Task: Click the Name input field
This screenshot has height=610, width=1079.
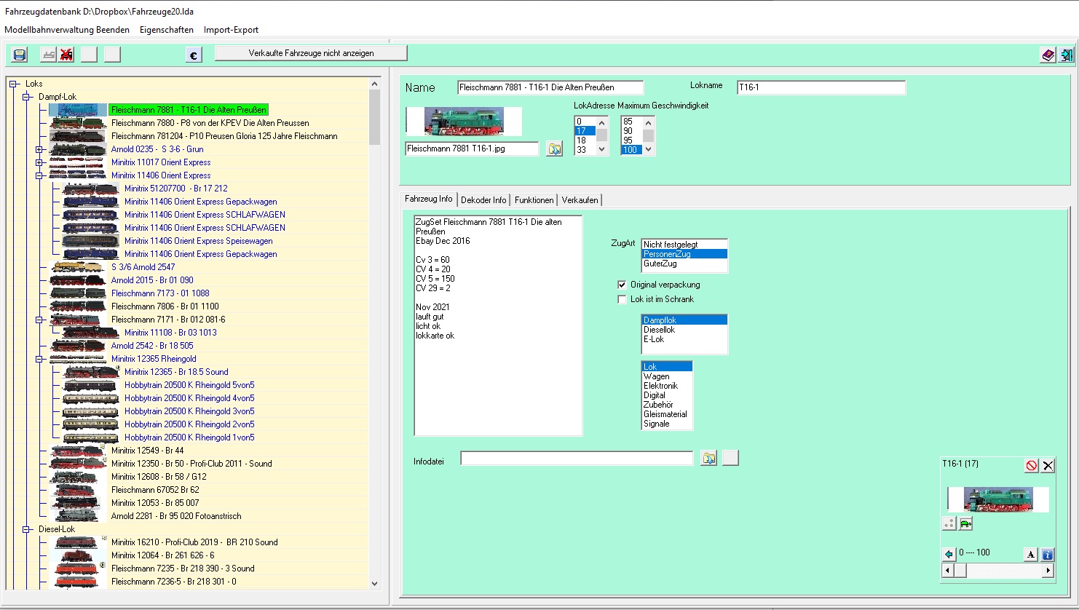Action: [550, 87]
